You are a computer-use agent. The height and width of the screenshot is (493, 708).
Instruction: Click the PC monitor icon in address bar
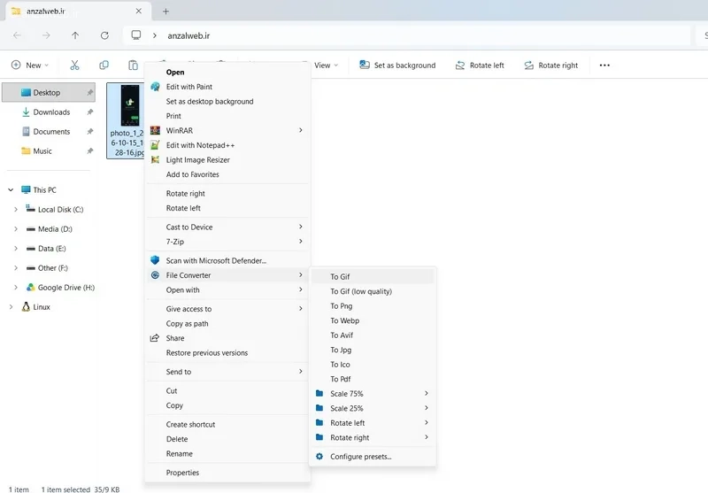click(x=136, y=35)
